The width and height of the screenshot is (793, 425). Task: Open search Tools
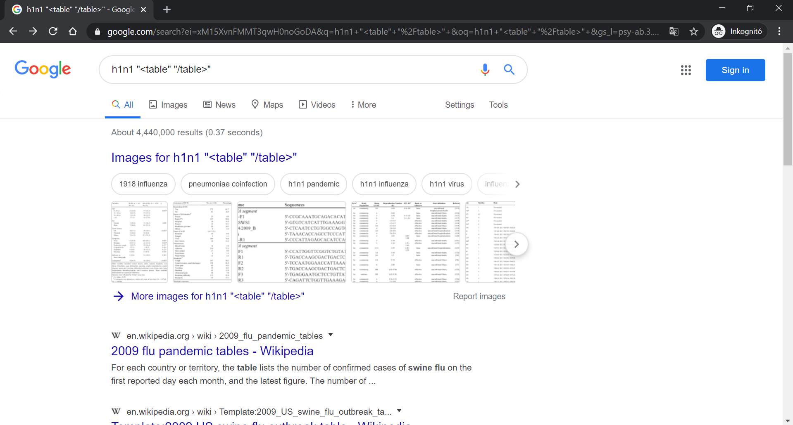(498, 105)
